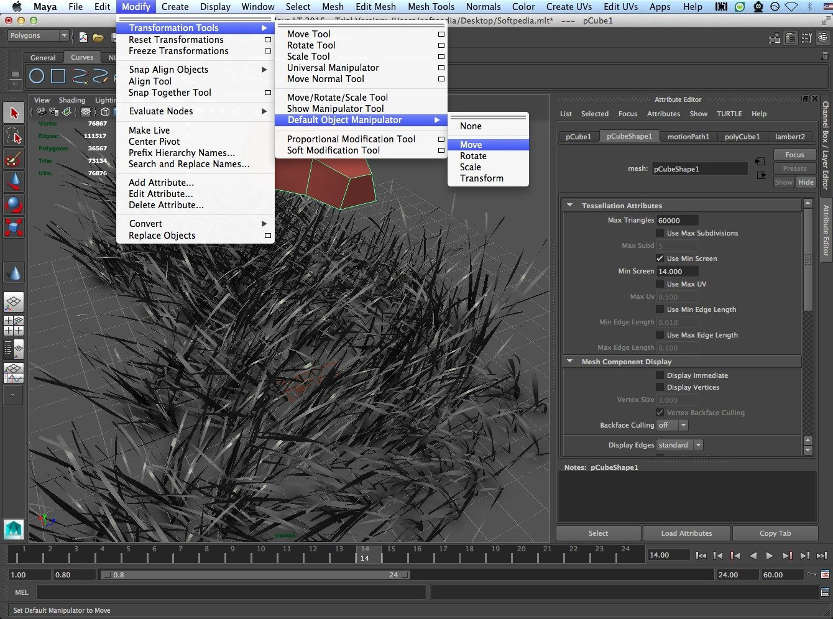The height and width of the screenshot is (619, 833).
Task: Switch to the motionPath1 tab
Action: [688, 137]
